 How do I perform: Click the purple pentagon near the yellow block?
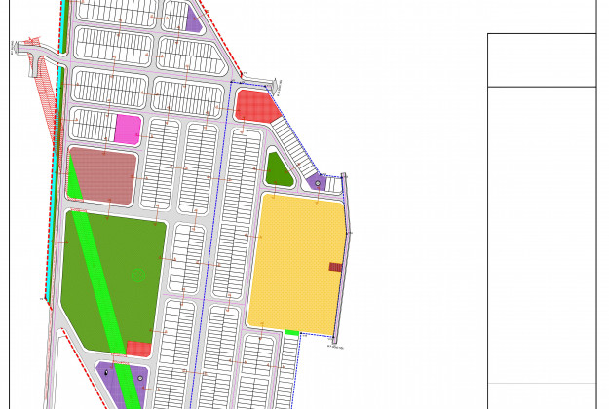pyautogui.click(x=316, y=181)
